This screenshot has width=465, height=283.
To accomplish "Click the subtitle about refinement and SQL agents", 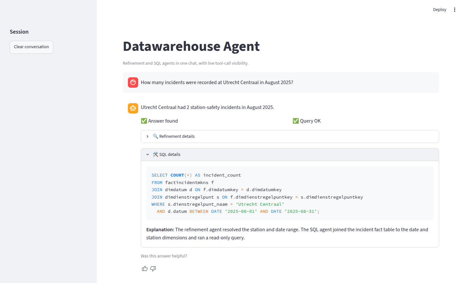I will 186,63.
